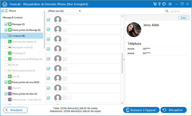Click the Éditer button
192x116 pixels.
184,18
